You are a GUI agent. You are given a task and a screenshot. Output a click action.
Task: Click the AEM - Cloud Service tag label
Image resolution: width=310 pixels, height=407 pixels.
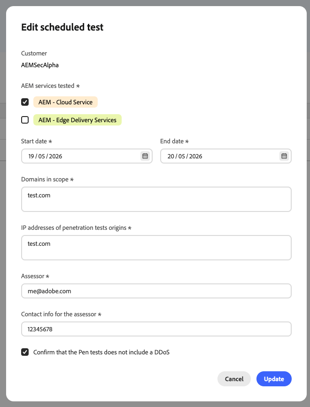click(65, 102)
